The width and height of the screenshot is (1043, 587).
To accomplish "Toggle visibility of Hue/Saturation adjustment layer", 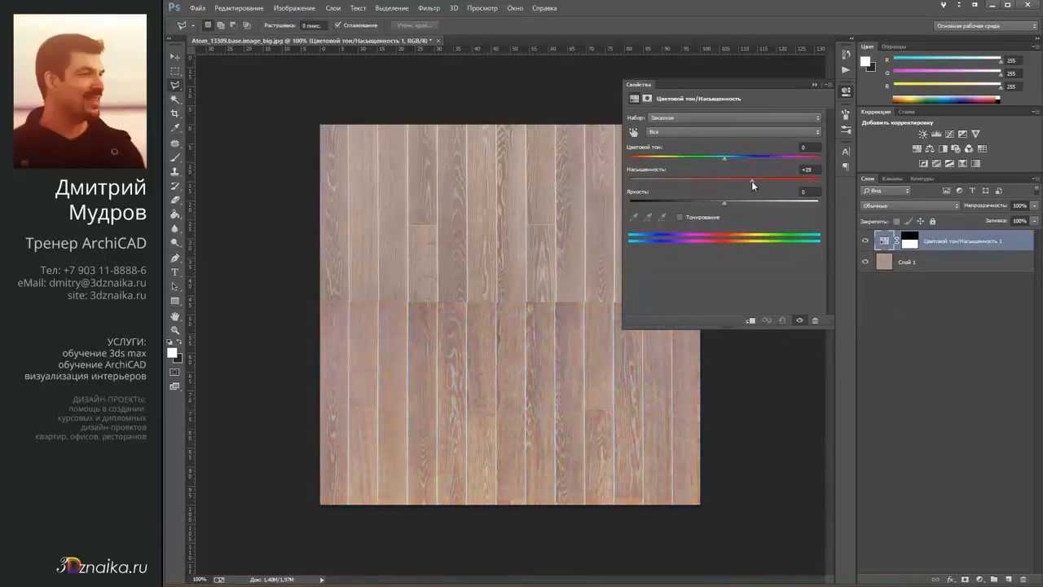I will [x=865, y=241].
